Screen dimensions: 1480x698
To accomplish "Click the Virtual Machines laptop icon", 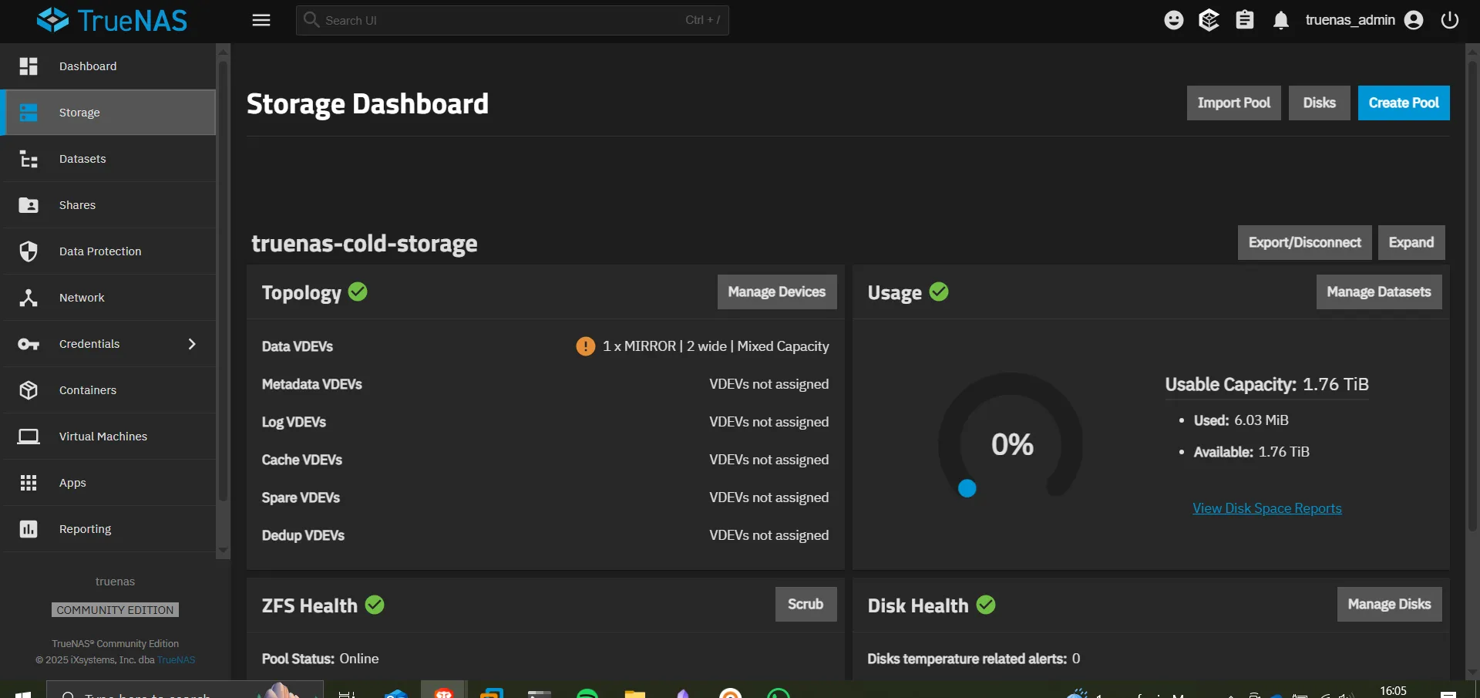I will [29, 437].
